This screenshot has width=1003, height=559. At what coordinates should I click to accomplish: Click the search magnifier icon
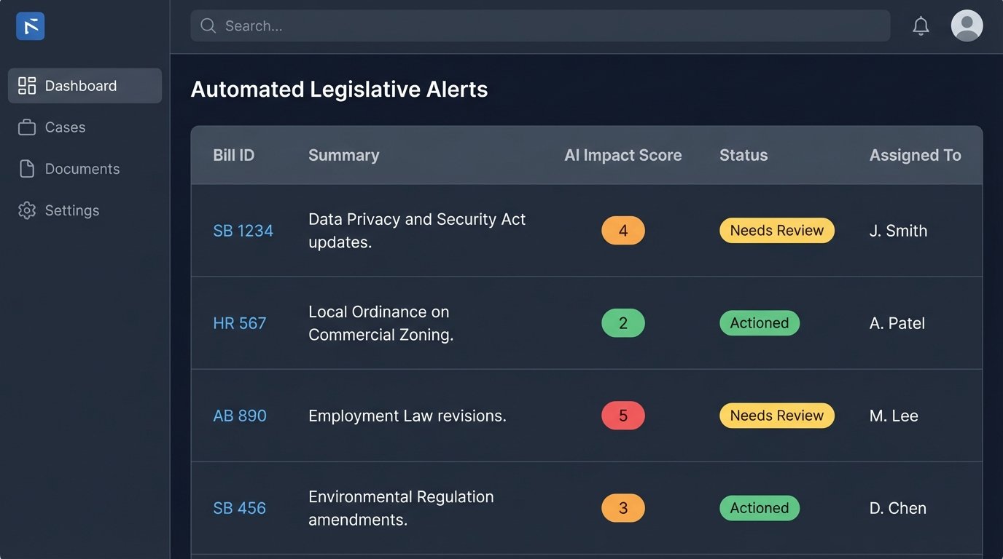pos(208,25)
